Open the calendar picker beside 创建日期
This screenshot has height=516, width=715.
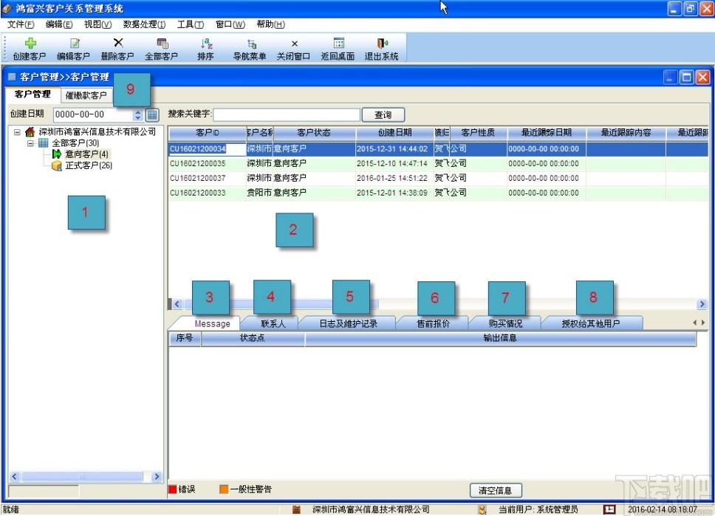tap(152, 115)
